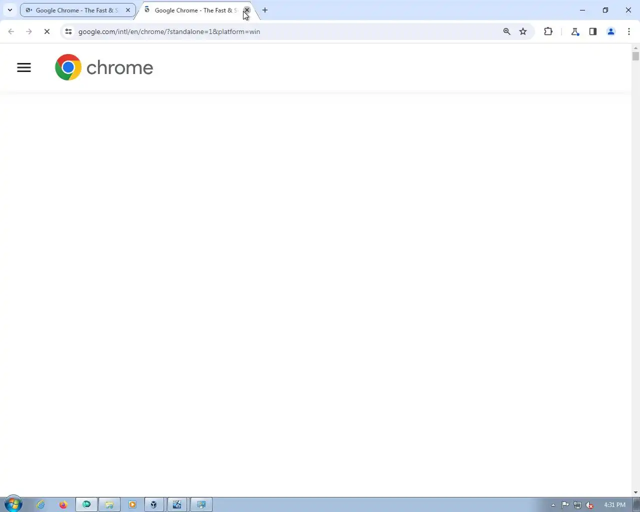Click the page scrollbar down arrow
640x512 pixels.
635,493
